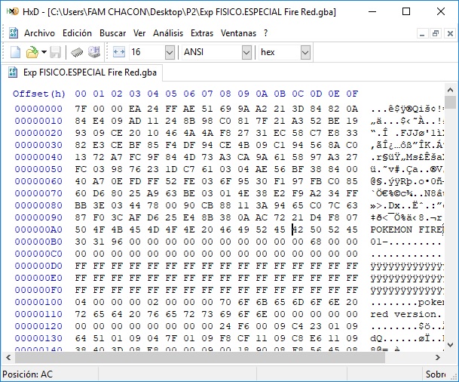This screenshot has width=459, height=382.
Task: Open the Análisis menu
Action: coord(167,33)
